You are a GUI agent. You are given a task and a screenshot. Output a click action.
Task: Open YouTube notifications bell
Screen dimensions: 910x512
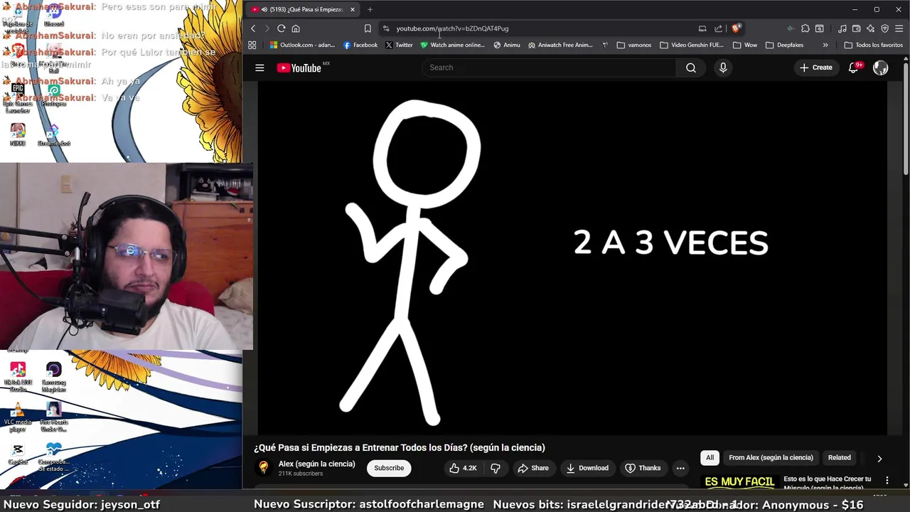(x=854, y=68)
